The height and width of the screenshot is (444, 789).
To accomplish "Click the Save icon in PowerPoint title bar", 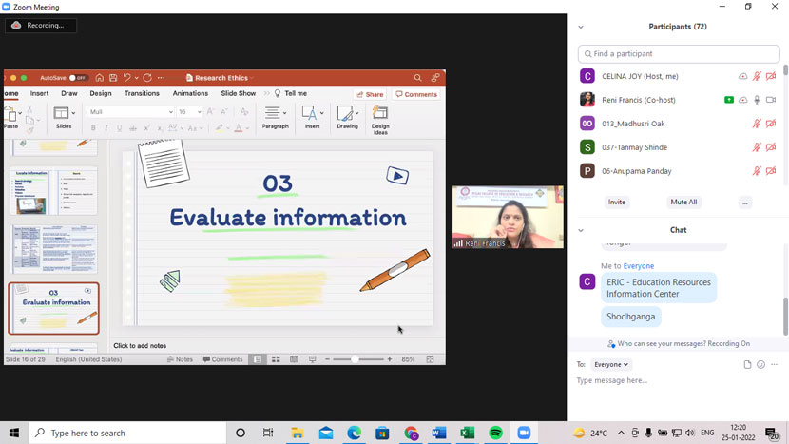I will tap(113, 78).
